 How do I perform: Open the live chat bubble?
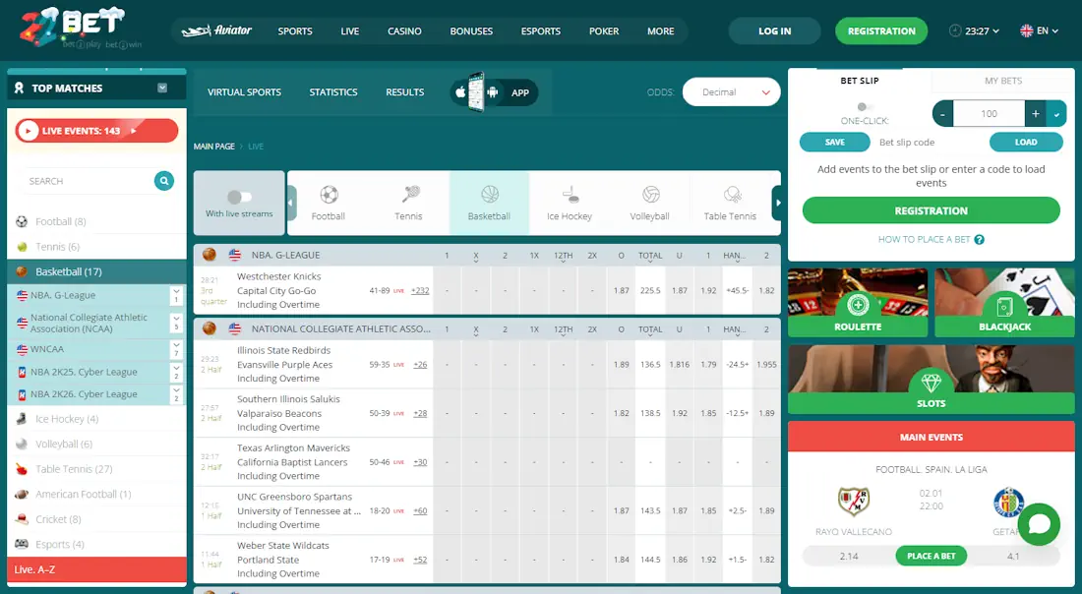coord(1039,524)
